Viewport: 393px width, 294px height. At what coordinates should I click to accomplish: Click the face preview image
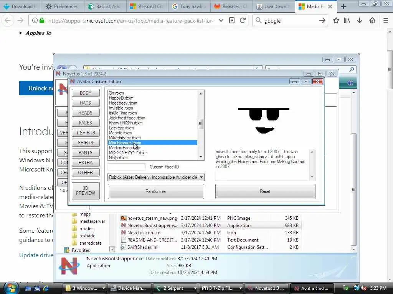point(264,121)
